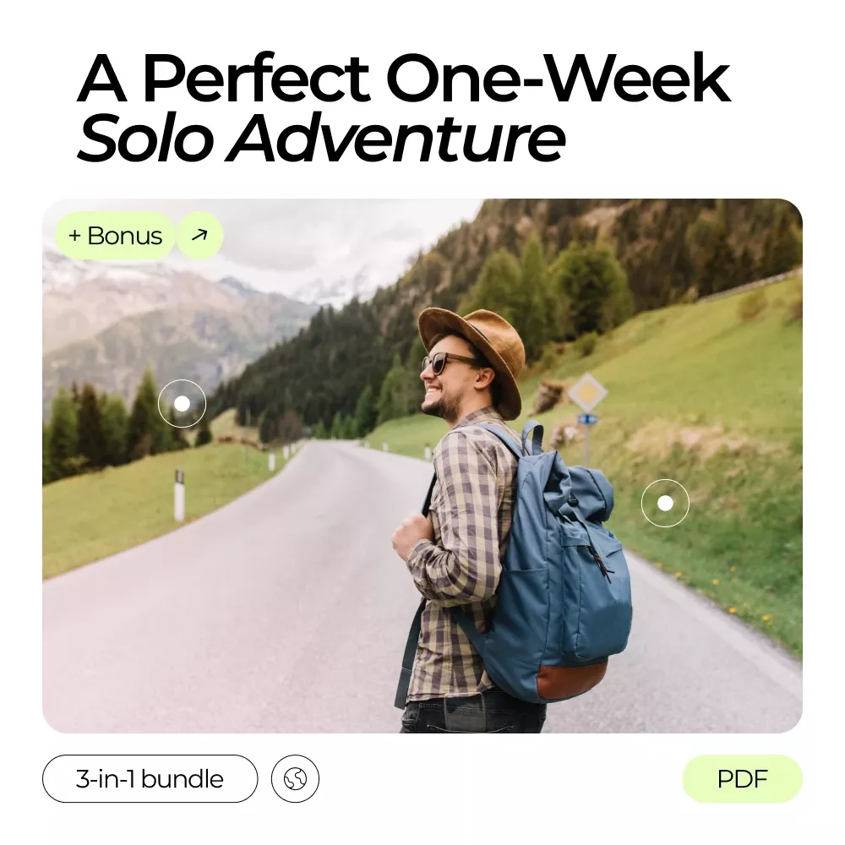Click the brown leather base of the backpack

[572, 680]
